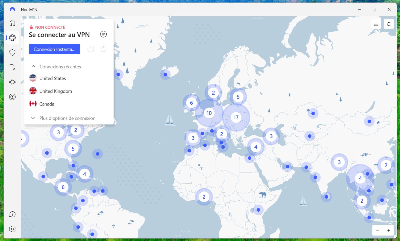Select the cluster marked 3 near the Caucasus
This screenshot has width=400, height=241.
coord(271,136)
